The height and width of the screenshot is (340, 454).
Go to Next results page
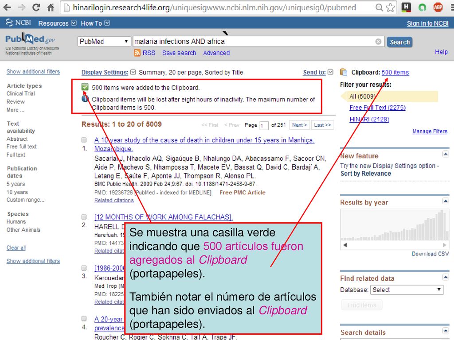299,125
